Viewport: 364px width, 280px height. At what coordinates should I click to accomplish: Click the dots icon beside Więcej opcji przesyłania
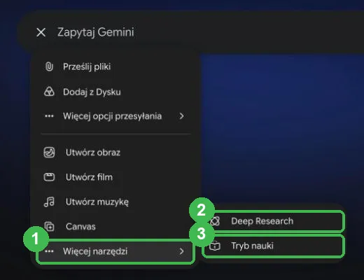(49, 116)
